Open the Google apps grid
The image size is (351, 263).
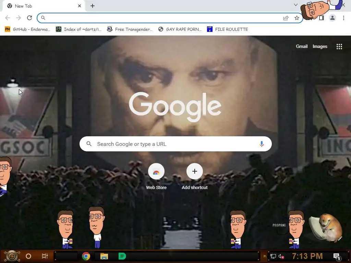[339, 47]
